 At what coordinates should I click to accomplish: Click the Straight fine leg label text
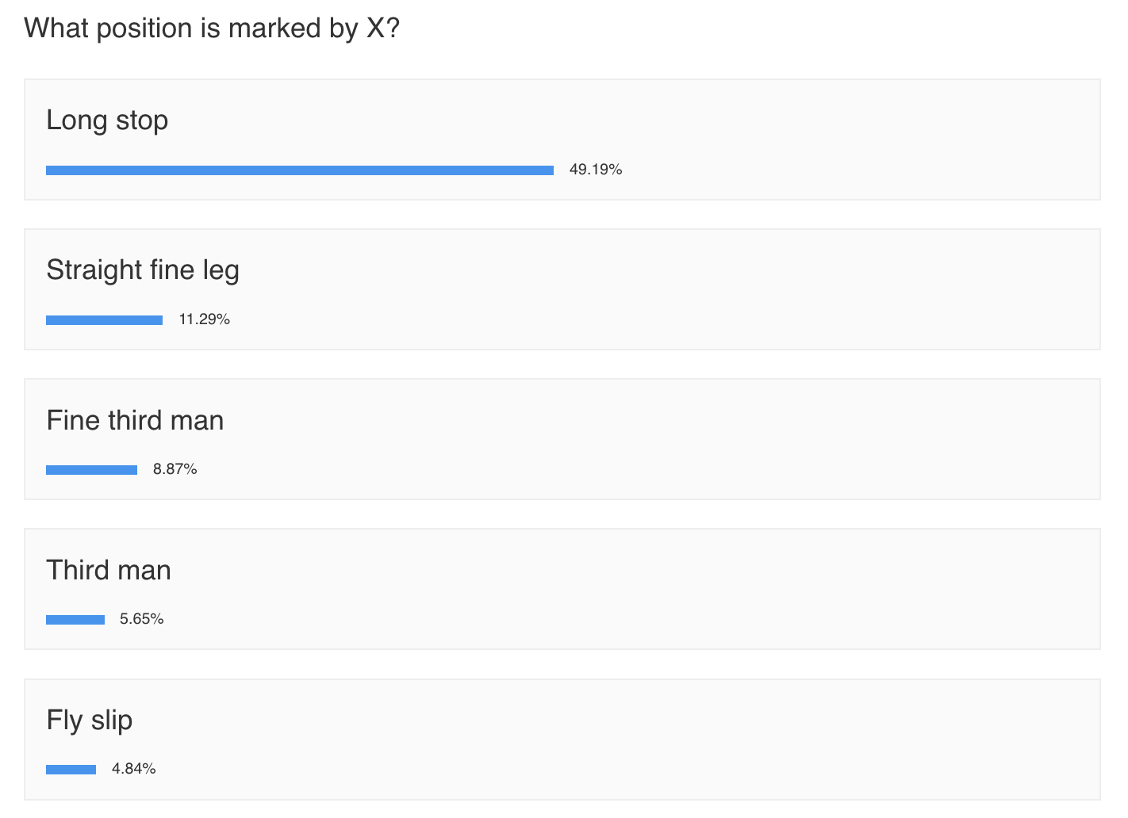(x=143, y=270)
